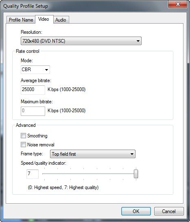Click the Speed/quality slider handle
The height and width of the screenshot is (222, 190).
point(136,174)
